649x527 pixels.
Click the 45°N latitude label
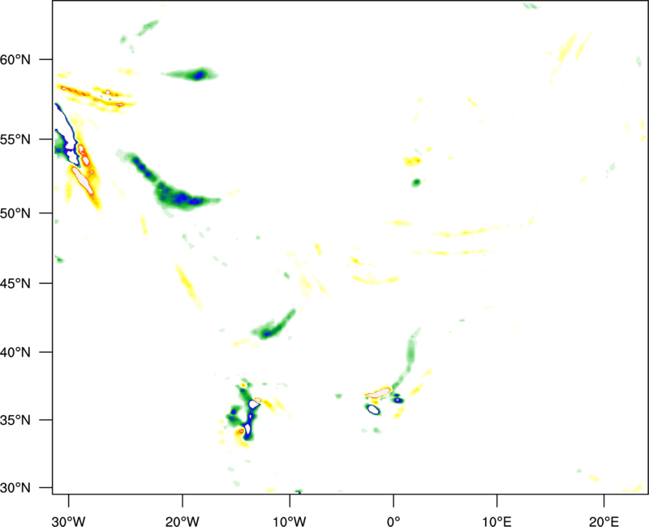point(15,283)
